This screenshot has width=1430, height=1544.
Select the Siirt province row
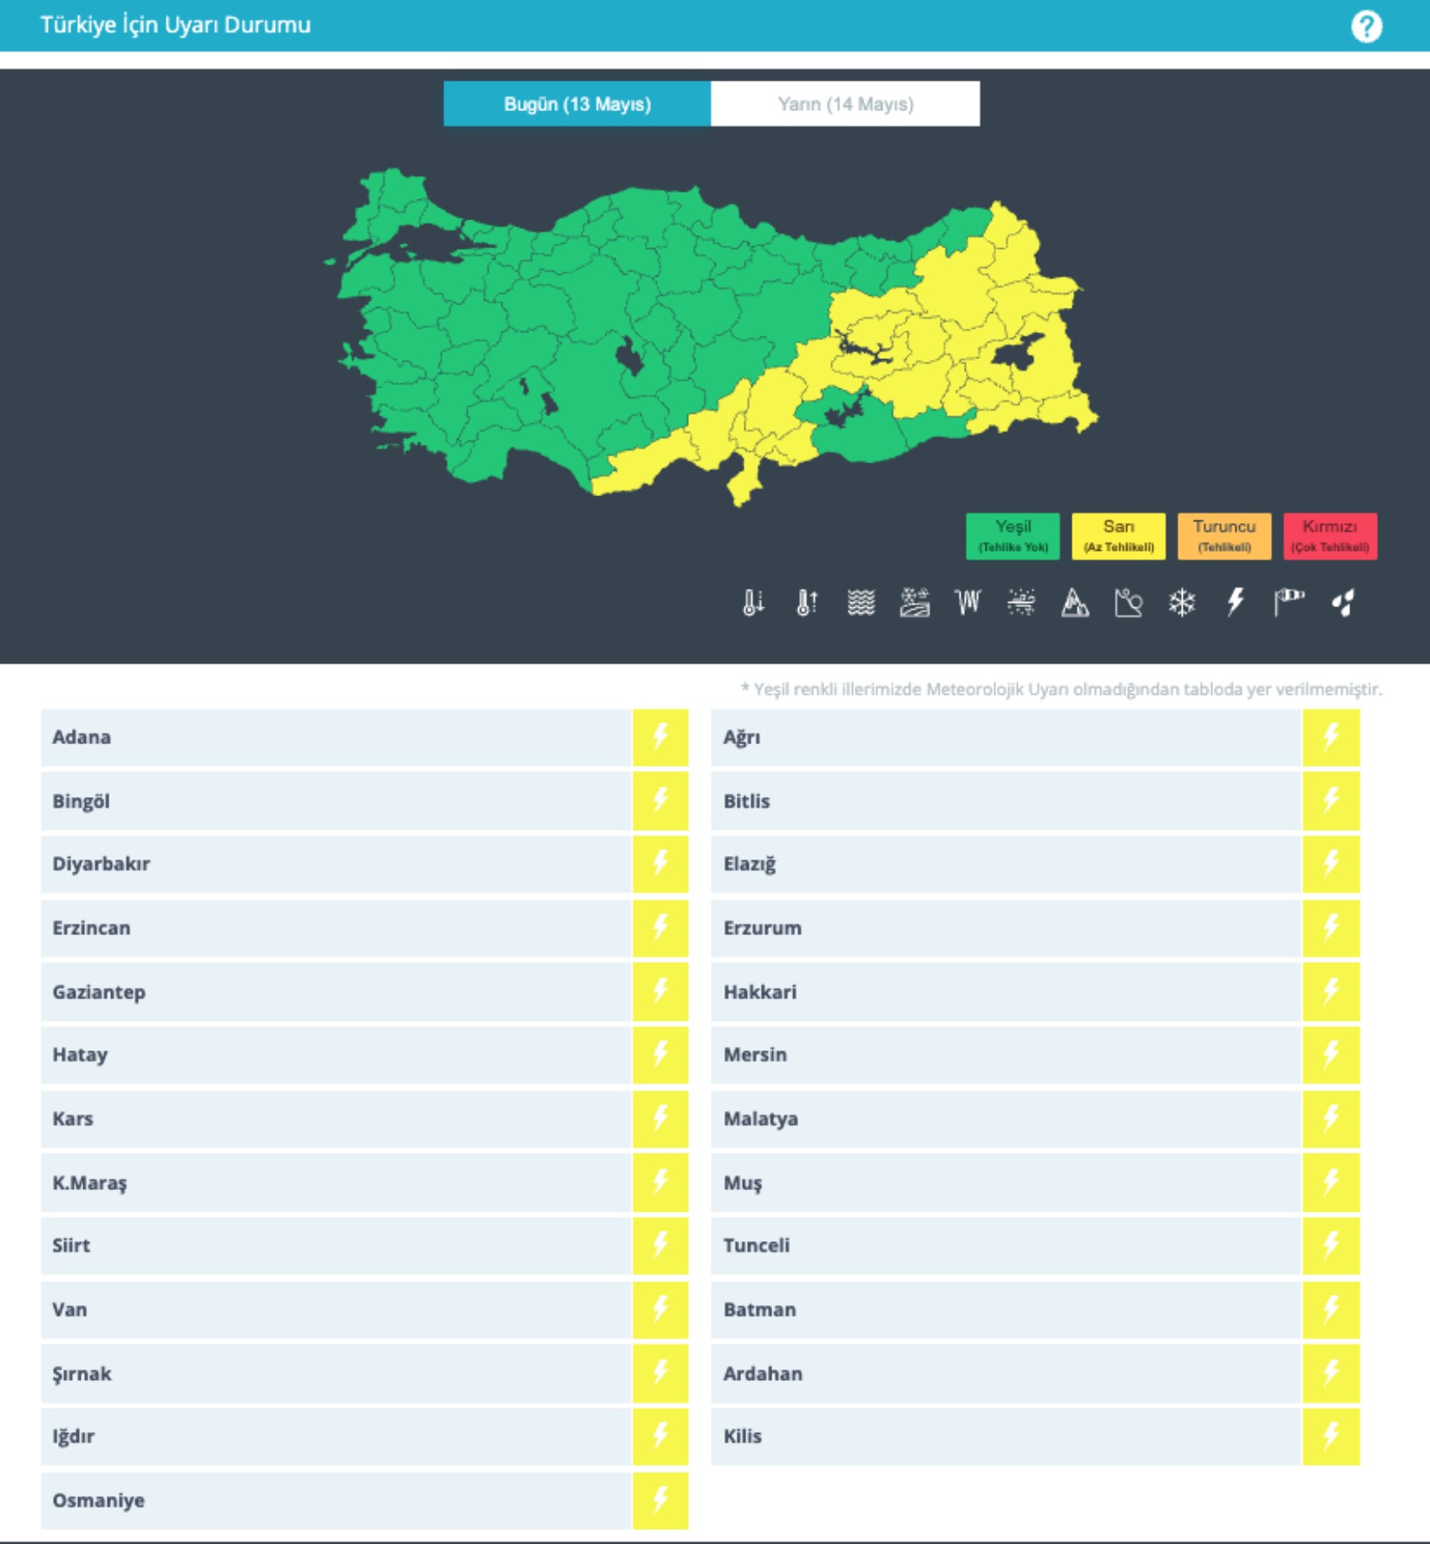364,1245
